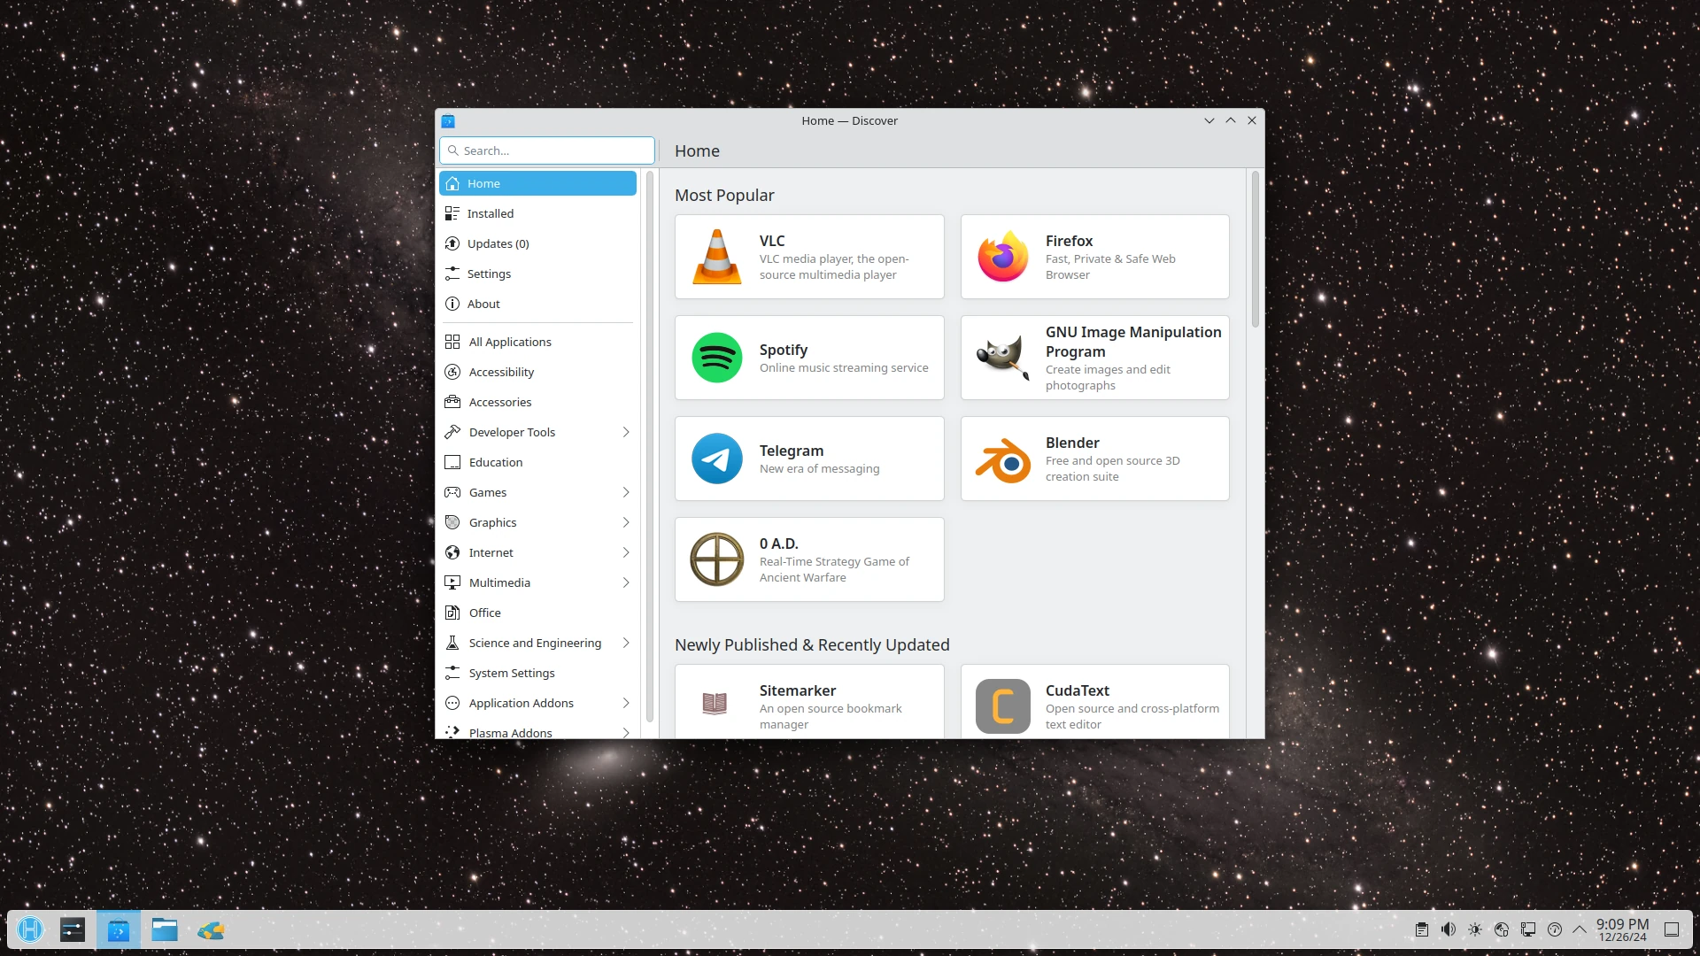1700x956 pixels.
Task: Expand the Developer Tools category chevron
Action: tap(626, 432)
